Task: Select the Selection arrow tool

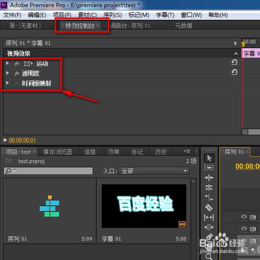Action: 209,158
